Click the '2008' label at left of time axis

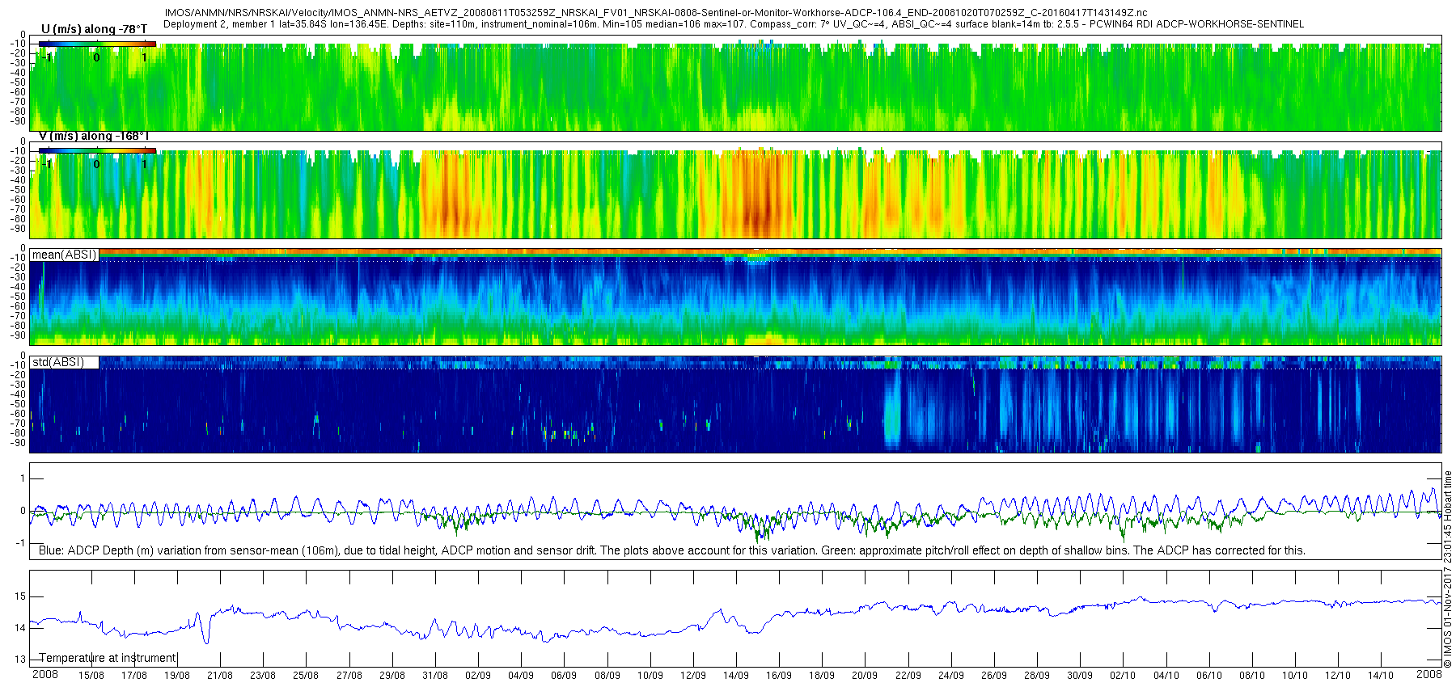44,674
